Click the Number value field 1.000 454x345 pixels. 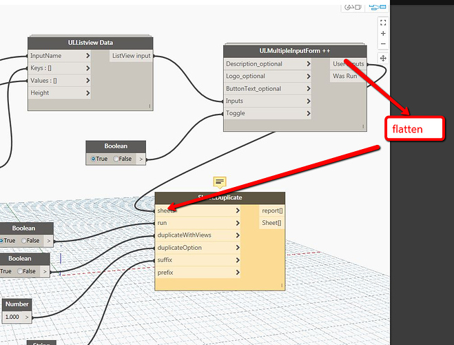(12, 317)
